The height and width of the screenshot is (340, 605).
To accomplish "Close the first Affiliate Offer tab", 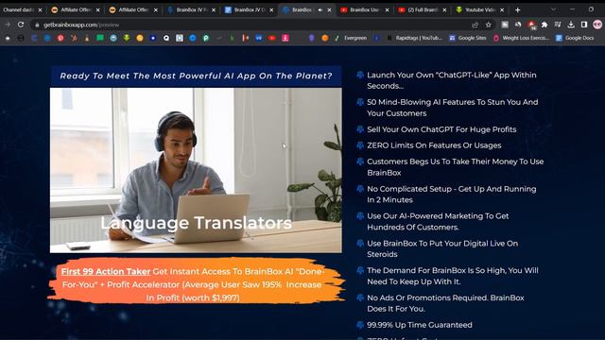I will tap(97, 10).
